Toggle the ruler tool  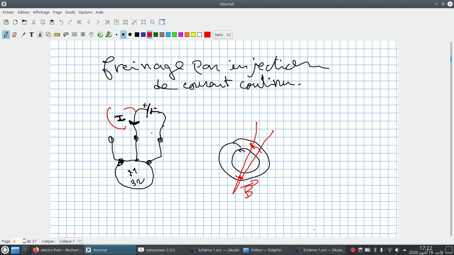pos(57,34)
